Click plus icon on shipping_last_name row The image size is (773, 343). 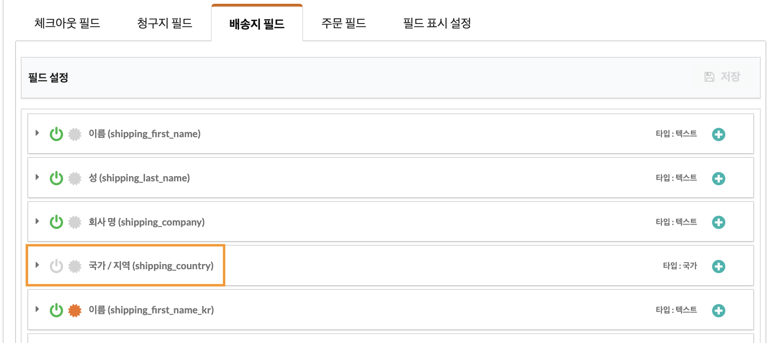pos(718,179)
